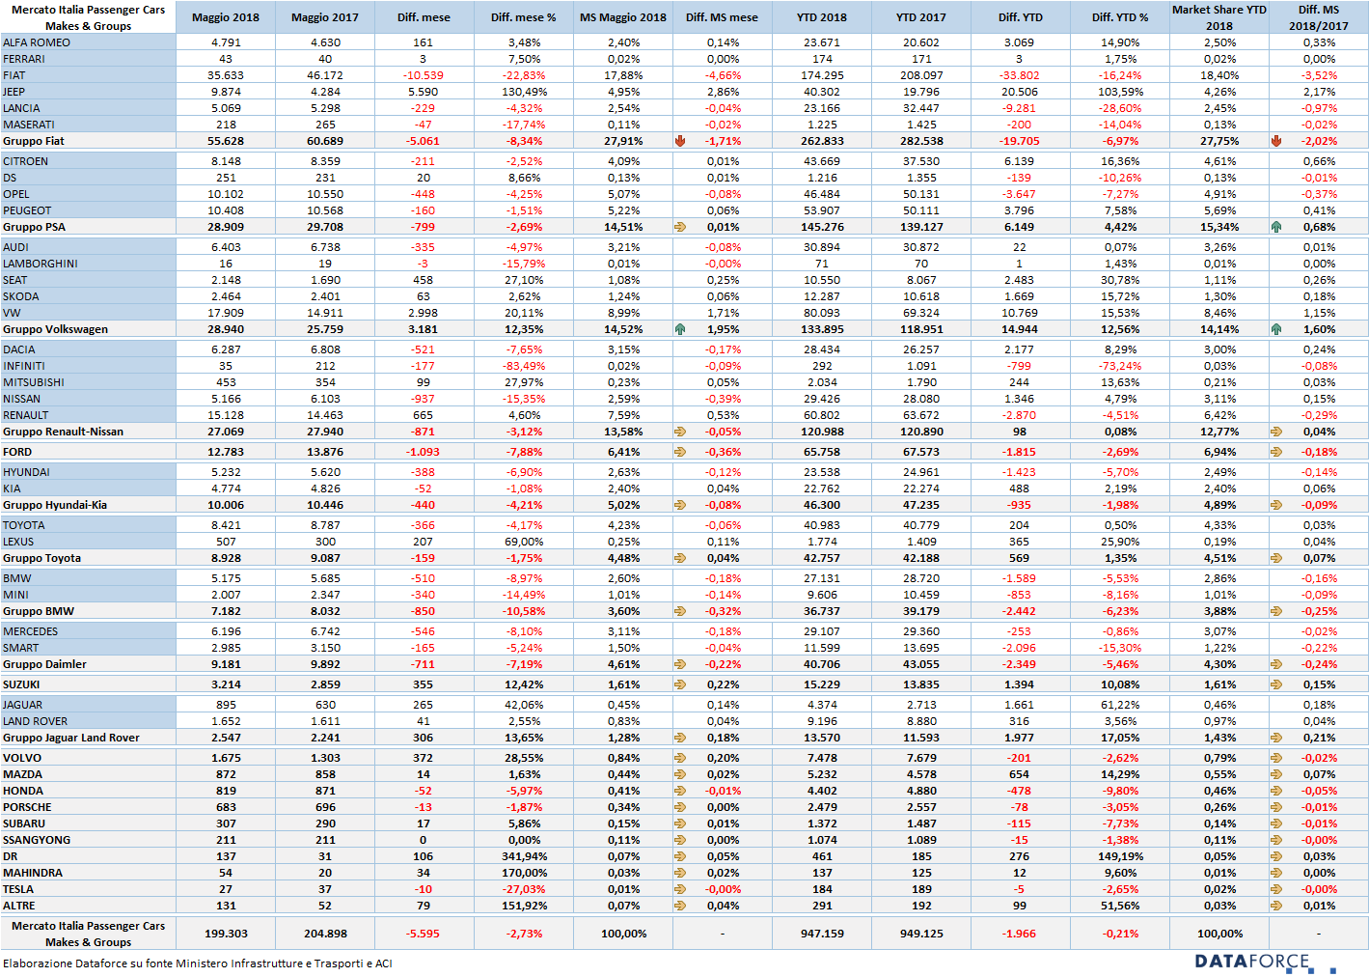Click the JEEP row label
1369x977 pixels.
[14, 92]
